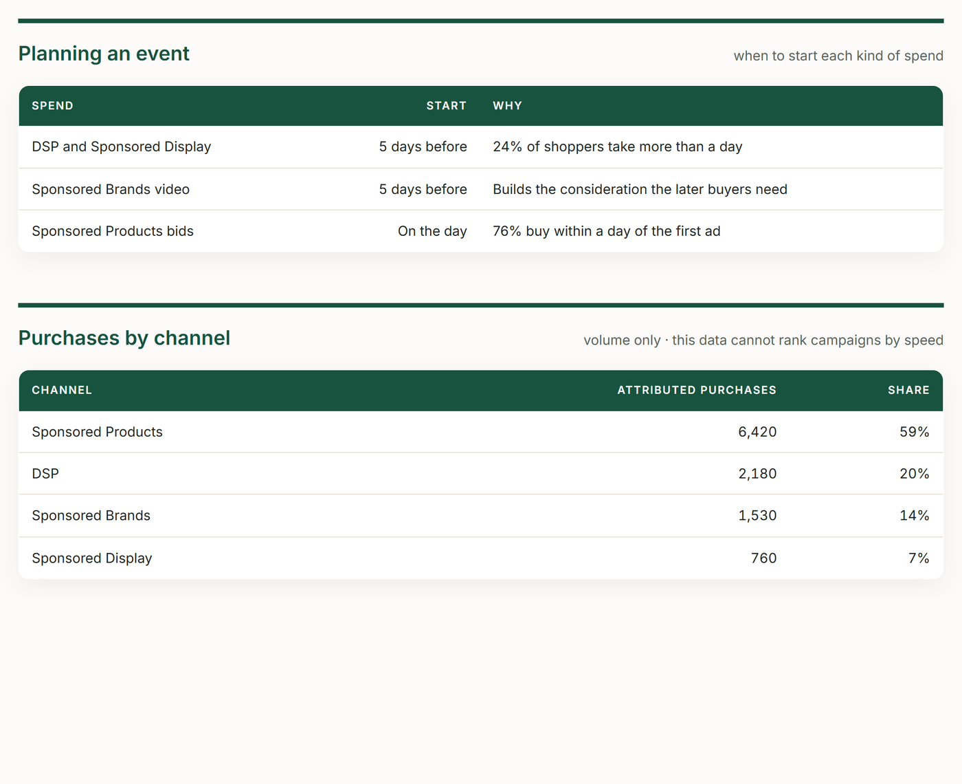Click the 'On the day' start value
The image size is (962, 784).
[433, 231]
